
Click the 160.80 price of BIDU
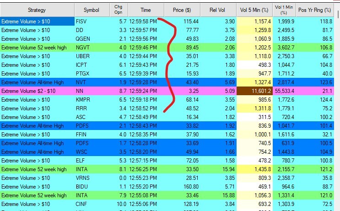[x=191, y=186]
